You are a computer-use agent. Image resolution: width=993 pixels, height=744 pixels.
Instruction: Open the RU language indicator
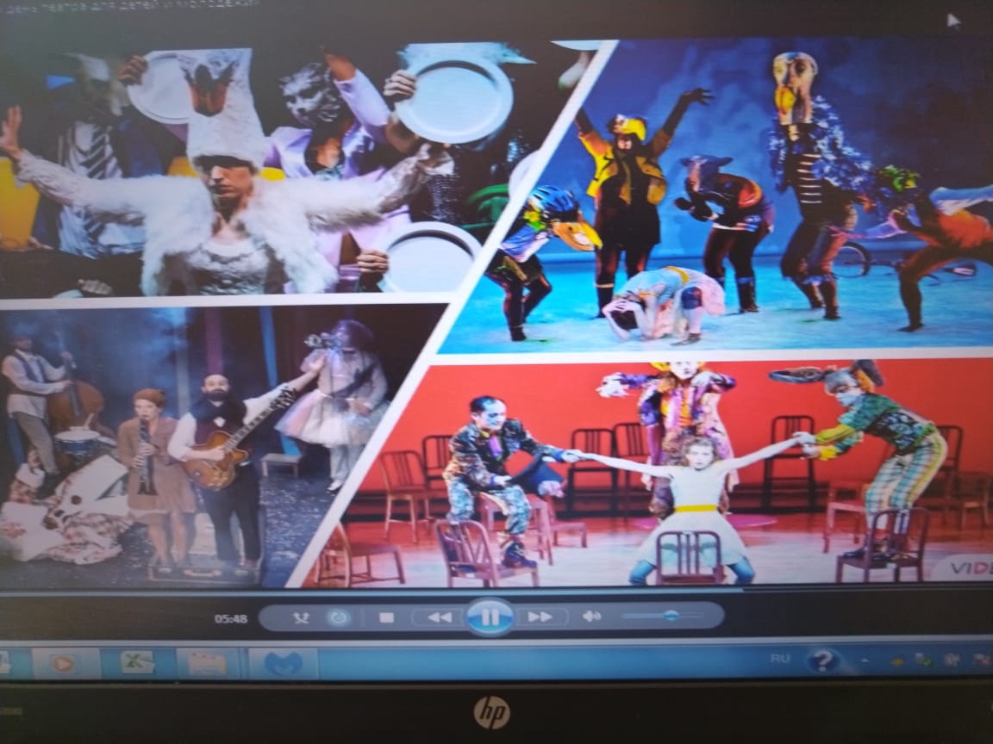click(x=780, y=659)
